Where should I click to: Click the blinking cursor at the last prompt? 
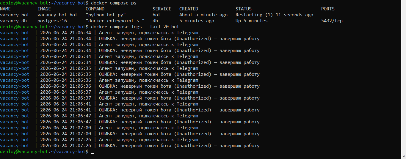pyautogui.click(x=93, y=152)
